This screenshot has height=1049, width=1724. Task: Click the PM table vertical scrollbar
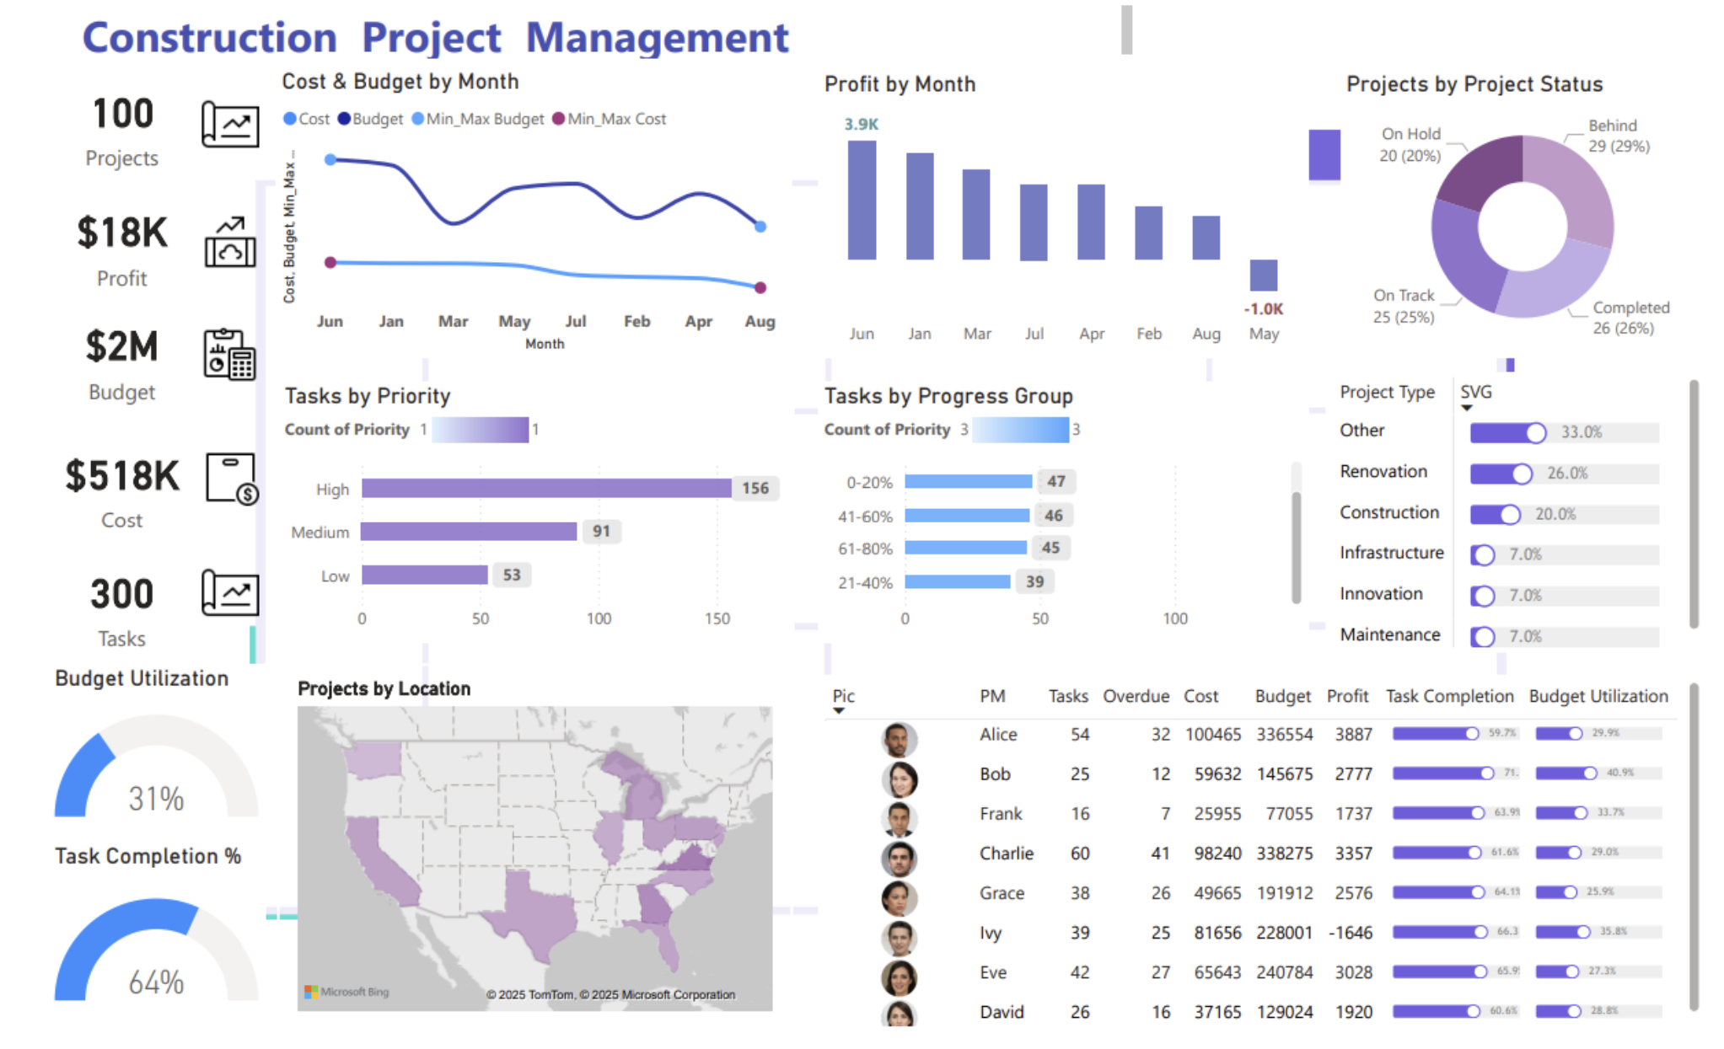pyautogui.click(x=1694, y=847)
